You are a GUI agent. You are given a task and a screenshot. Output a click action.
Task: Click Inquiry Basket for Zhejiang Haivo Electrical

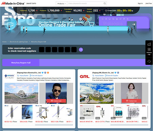coord(23,75)
